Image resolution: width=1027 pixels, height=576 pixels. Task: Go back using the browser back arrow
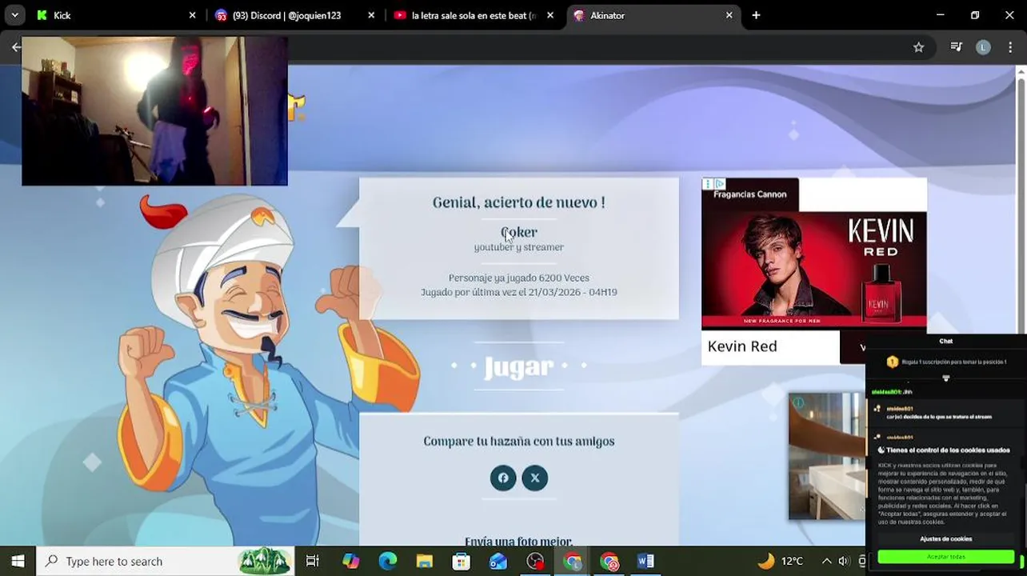point(15,47)
